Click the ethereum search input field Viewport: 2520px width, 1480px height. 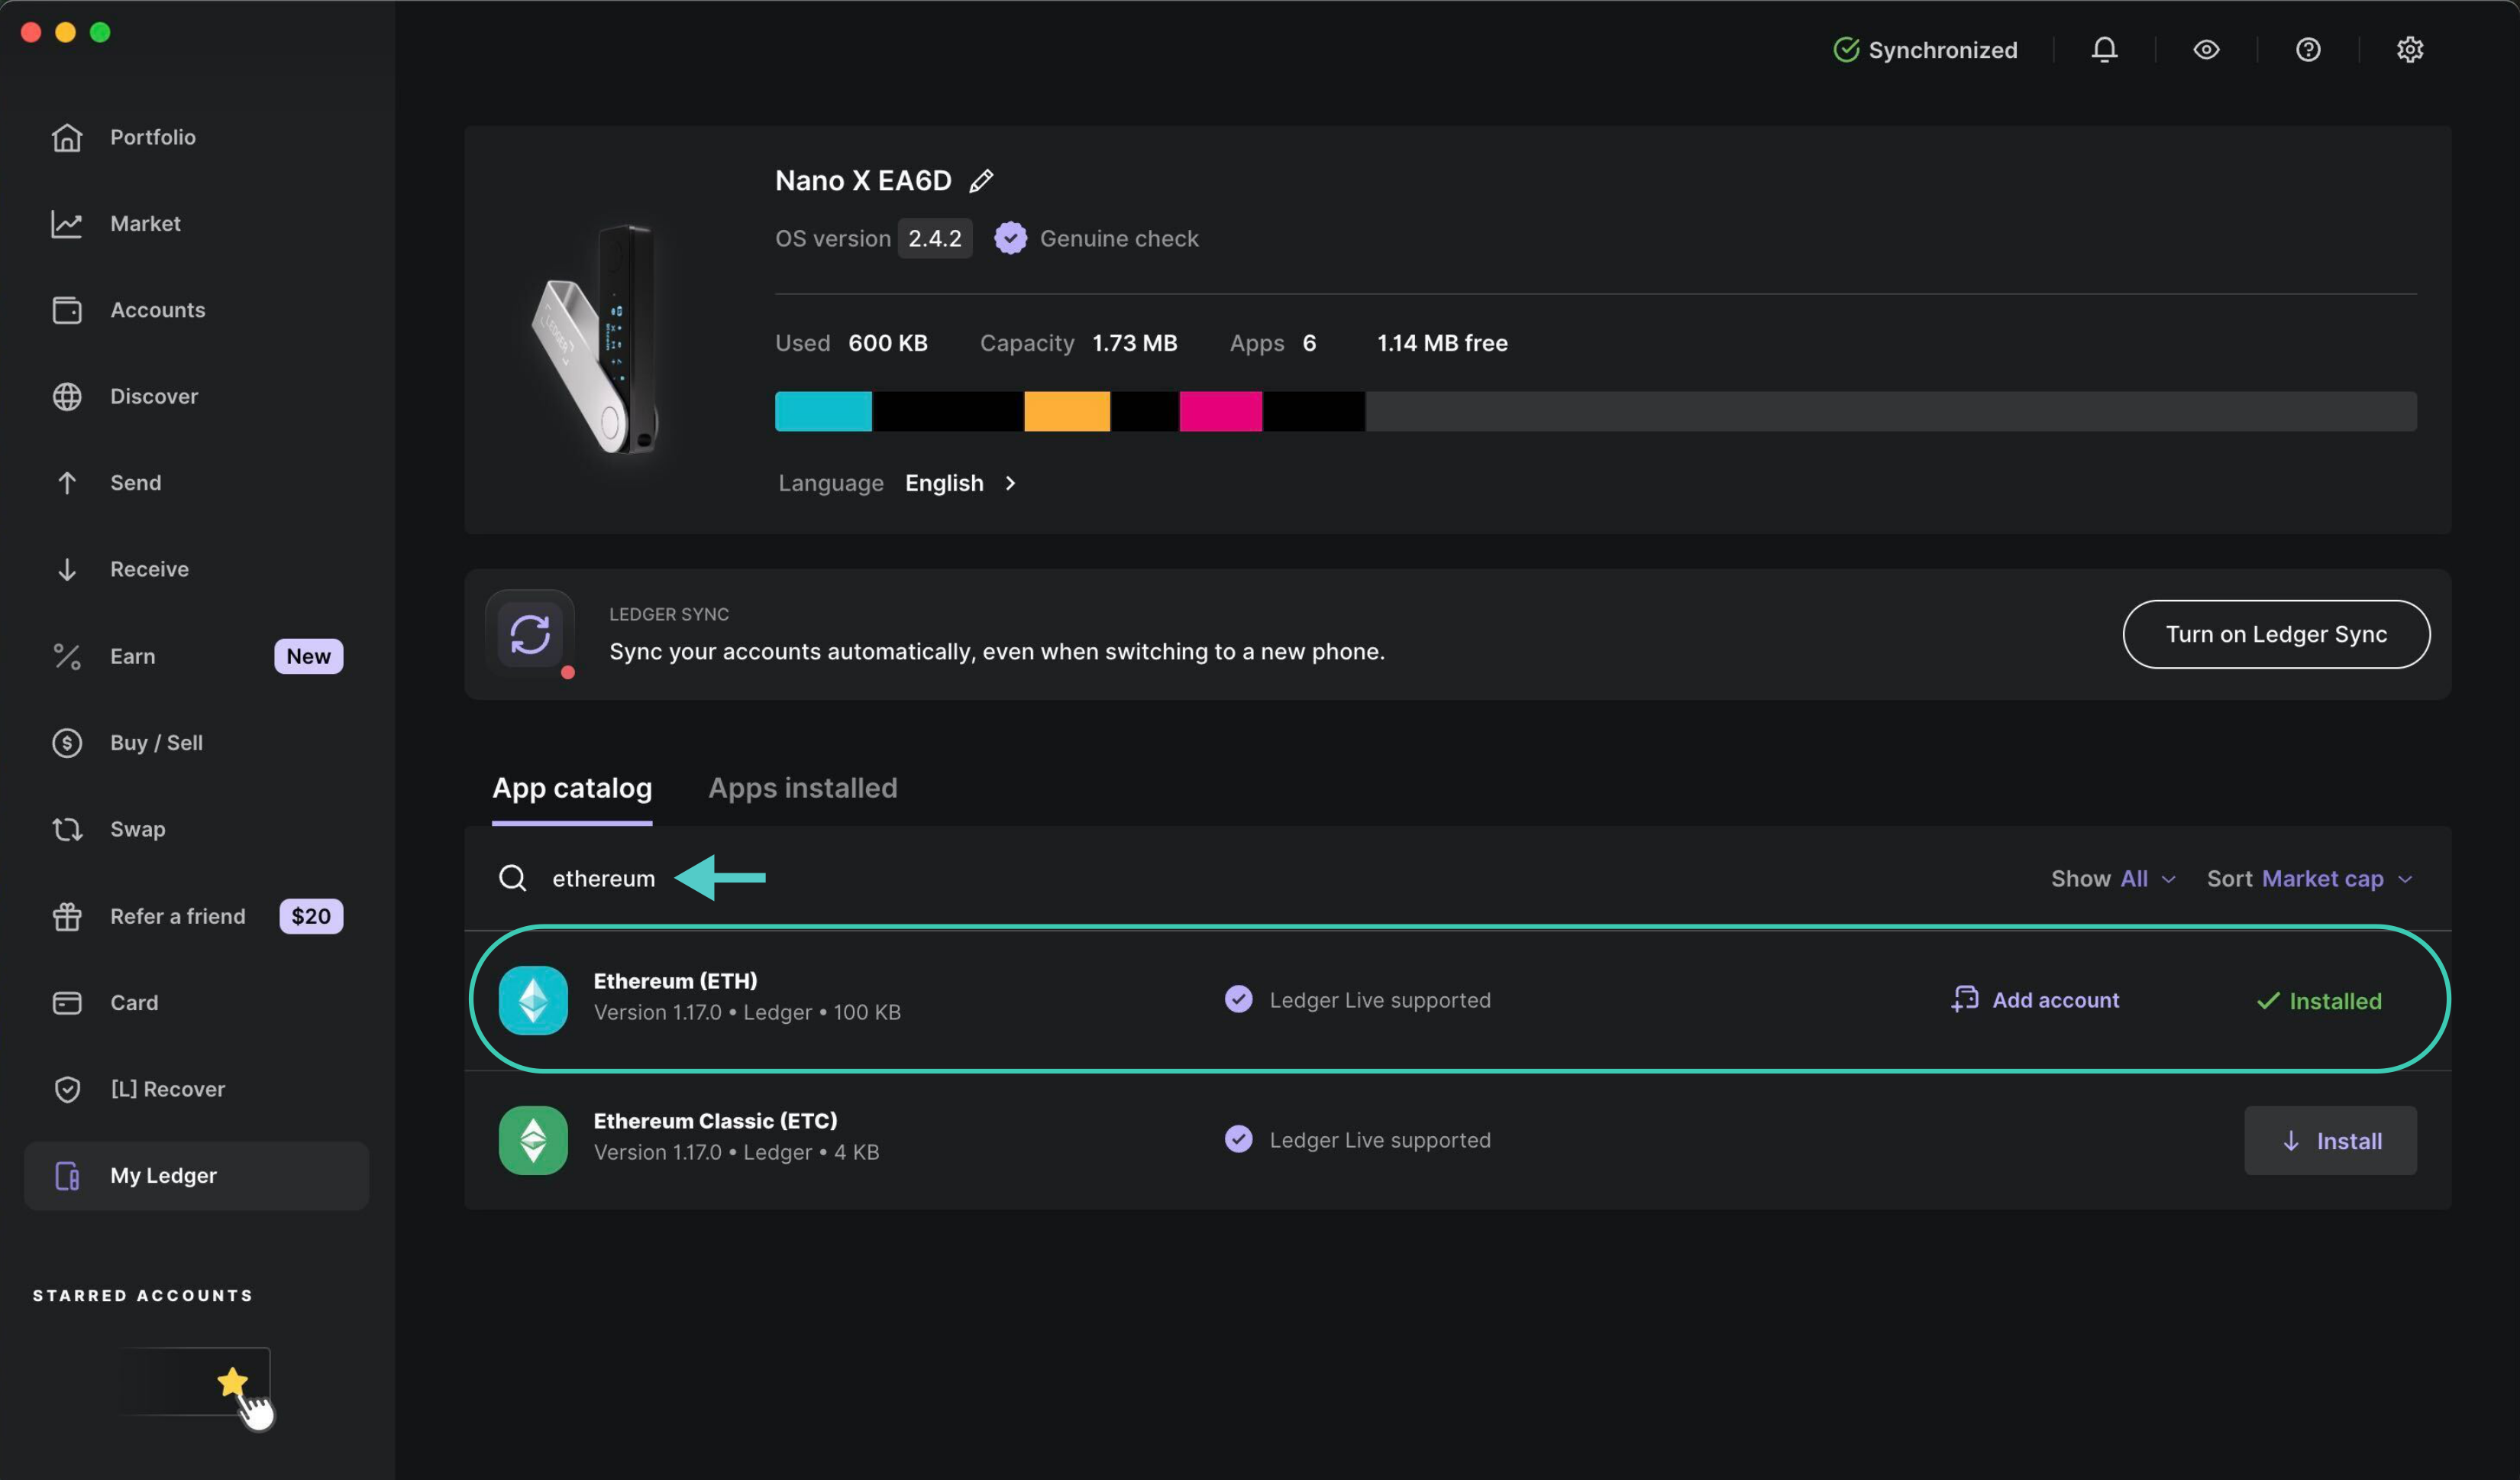[604, 879]
